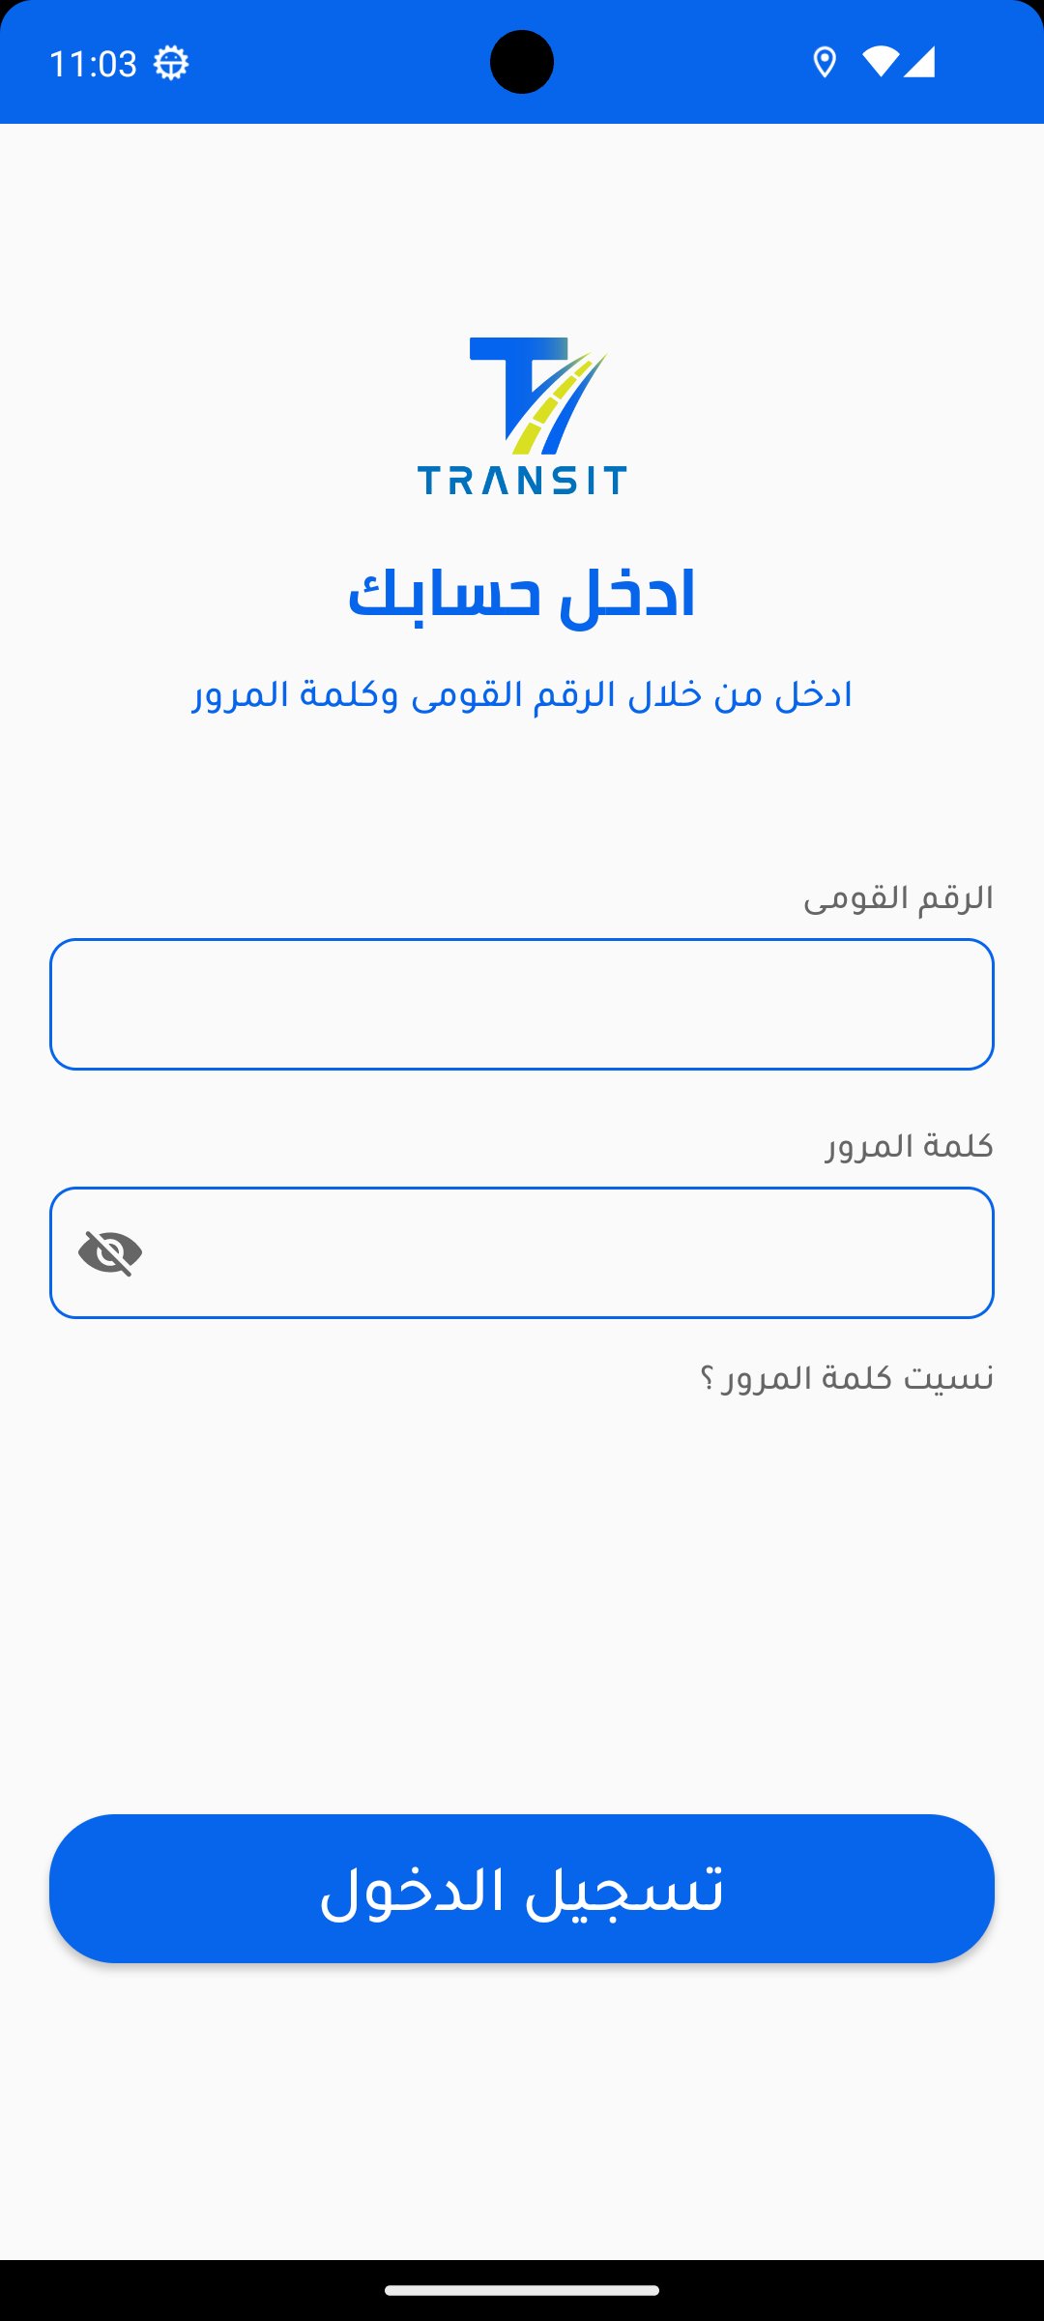Viewport: 1044px width, 2321px height.
Task: Tap the cellular signal icon in status bar
Action: [919, 63]
